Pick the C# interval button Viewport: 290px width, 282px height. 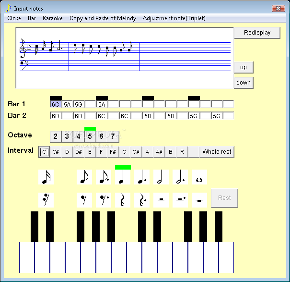[56, 152]
